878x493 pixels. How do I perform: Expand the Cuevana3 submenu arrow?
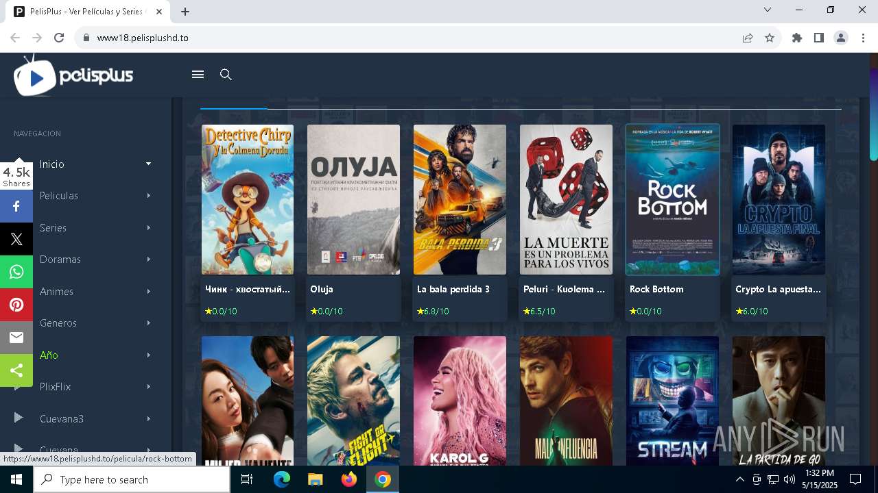148,418
